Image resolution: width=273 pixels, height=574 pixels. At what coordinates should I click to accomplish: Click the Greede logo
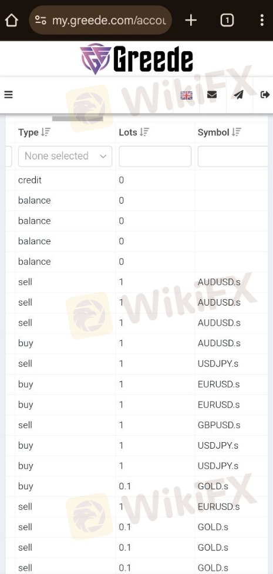tap(136, 58)
